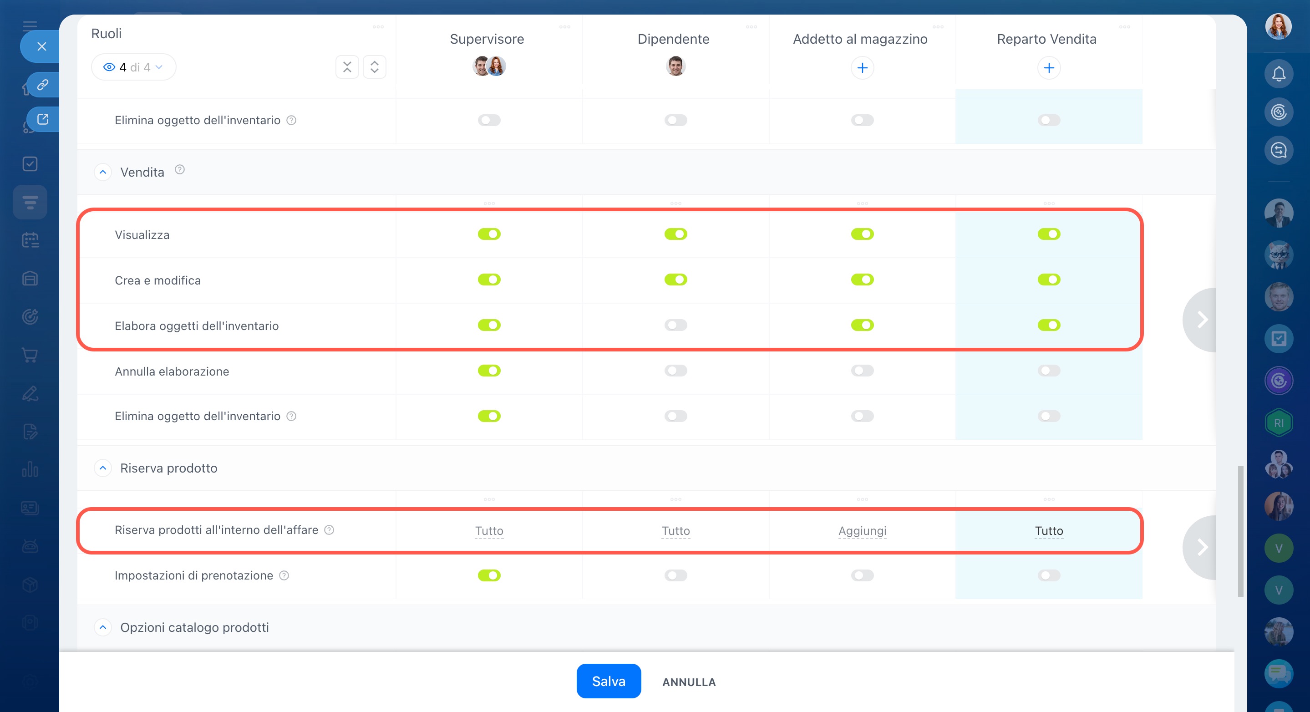The height and width of the screenshot is (712, 1310).
Task: Collapse the Opzioni catalogo prodotti section
Action: point(103,627)
